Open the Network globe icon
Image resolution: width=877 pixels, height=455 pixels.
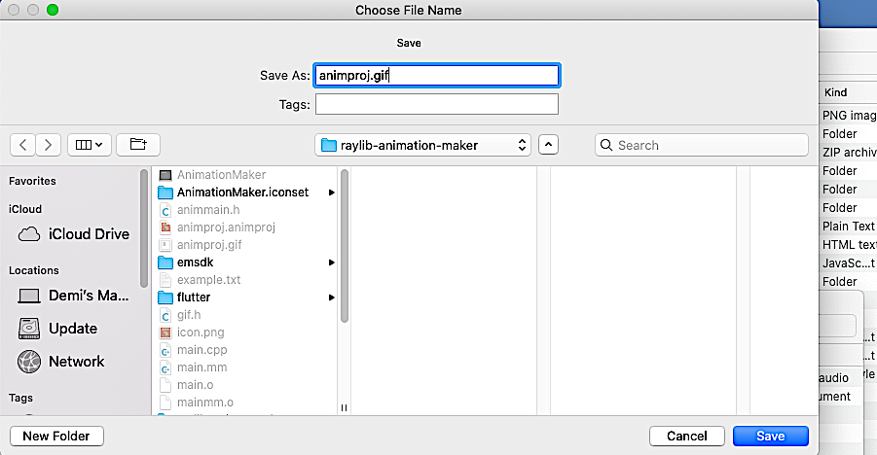[x=30, y=362]
